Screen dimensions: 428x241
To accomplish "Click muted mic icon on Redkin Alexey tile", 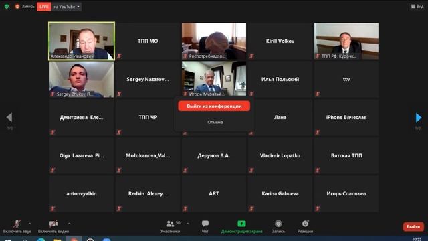I will [119, 209].
